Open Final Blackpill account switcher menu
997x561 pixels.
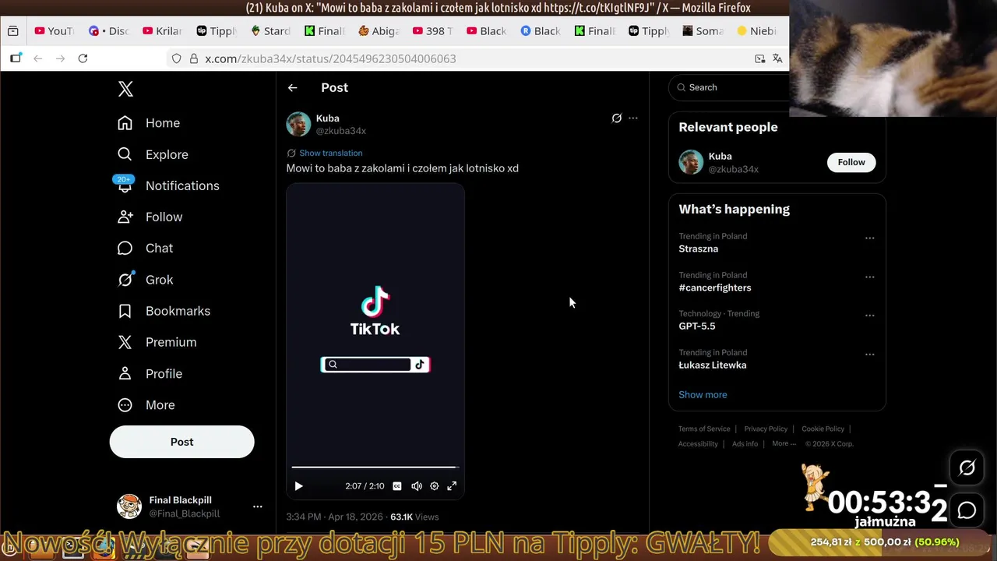[x=189, y=506]
